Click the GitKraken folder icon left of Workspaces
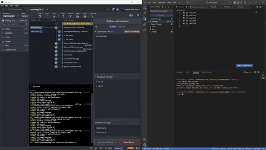The height and width of the screenshot is (150, 266). pyautogui.click(x=3, y=10)
